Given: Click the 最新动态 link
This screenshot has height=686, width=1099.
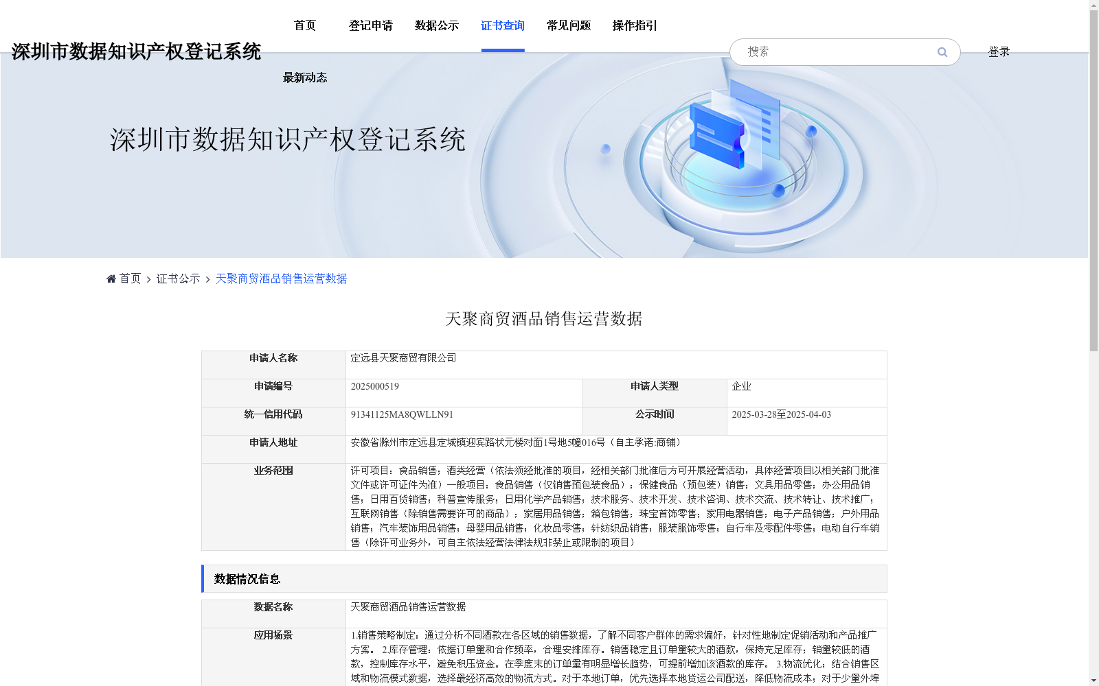Looking at the screenshot, I should tap(304, 78).
